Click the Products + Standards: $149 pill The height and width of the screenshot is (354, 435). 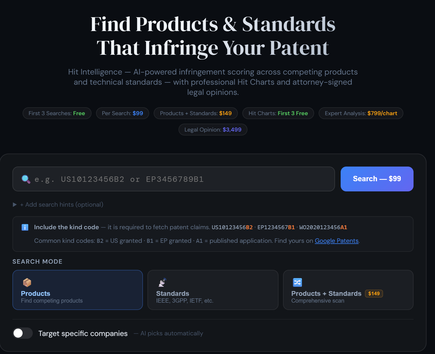[195, 113]
